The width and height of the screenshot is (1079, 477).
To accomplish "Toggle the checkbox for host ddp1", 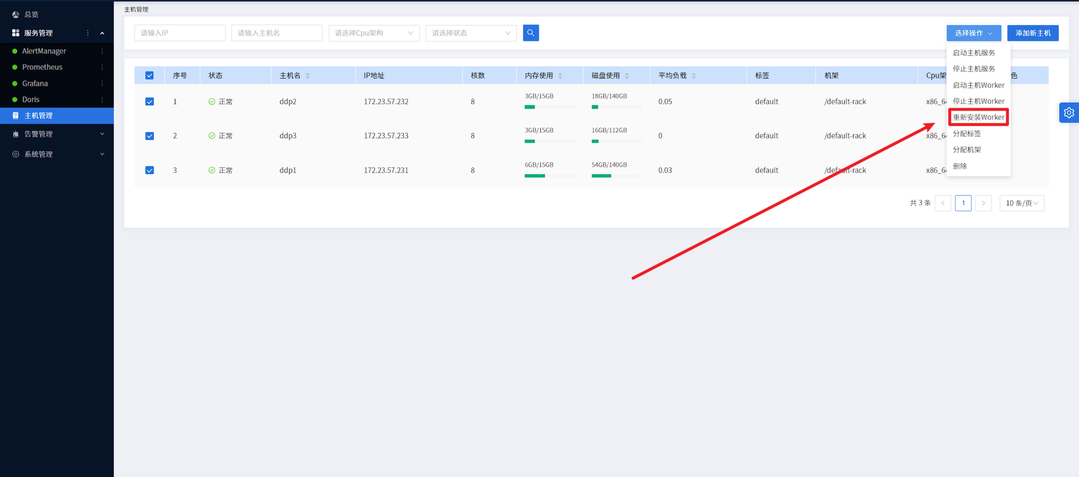I will pyautogui.click(x=149, y=170).
